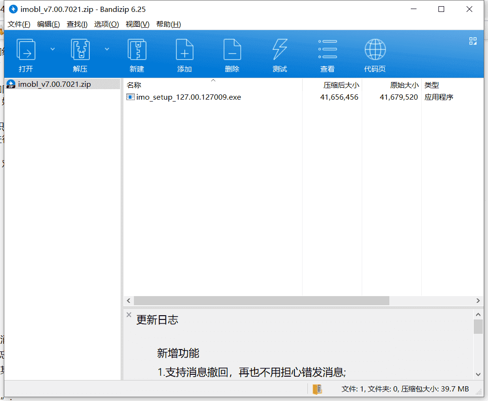Minimize the Bandizip window
Image resolution: width=488 pixels, height=401 pixels.
point(414,10)
